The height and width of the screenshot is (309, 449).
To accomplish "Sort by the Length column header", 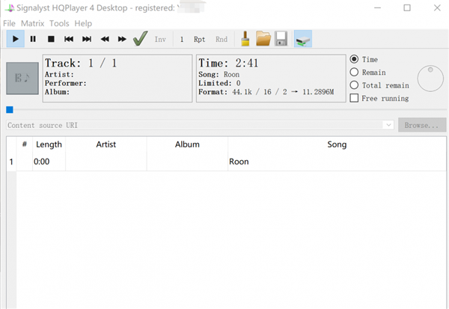I will click(49, 144).
